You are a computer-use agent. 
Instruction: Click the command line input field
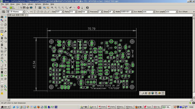108,15
